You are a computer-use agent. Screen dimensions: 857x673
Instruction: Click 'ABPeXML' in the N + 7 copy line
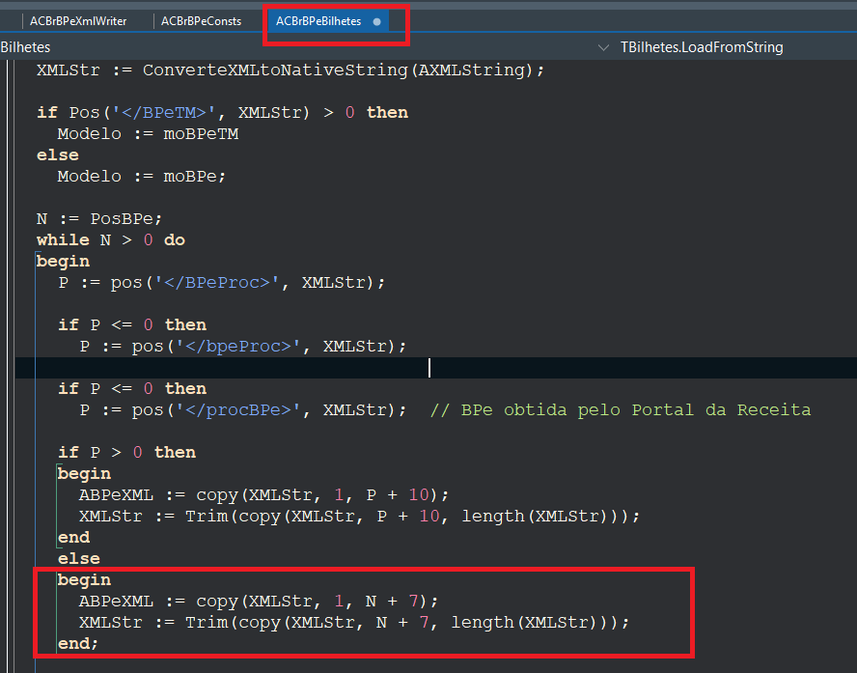[116, 601]
